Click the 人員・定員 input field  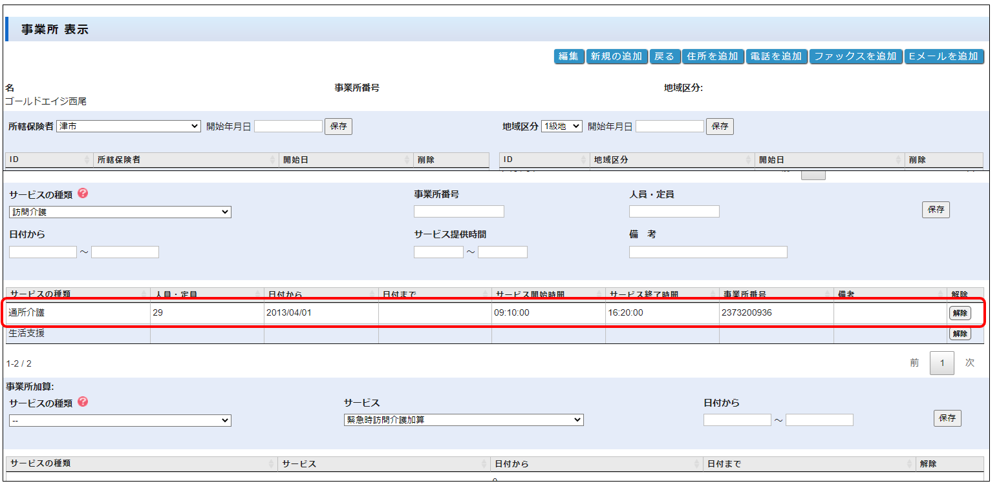tap(674, 212)
